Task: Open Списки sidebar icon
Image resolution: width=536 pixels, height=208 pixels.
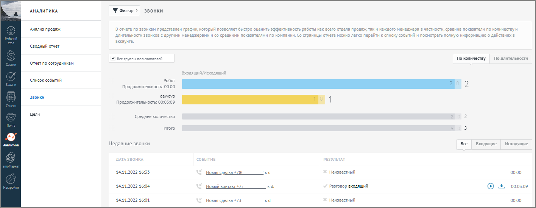Action: tap(11, 99)
